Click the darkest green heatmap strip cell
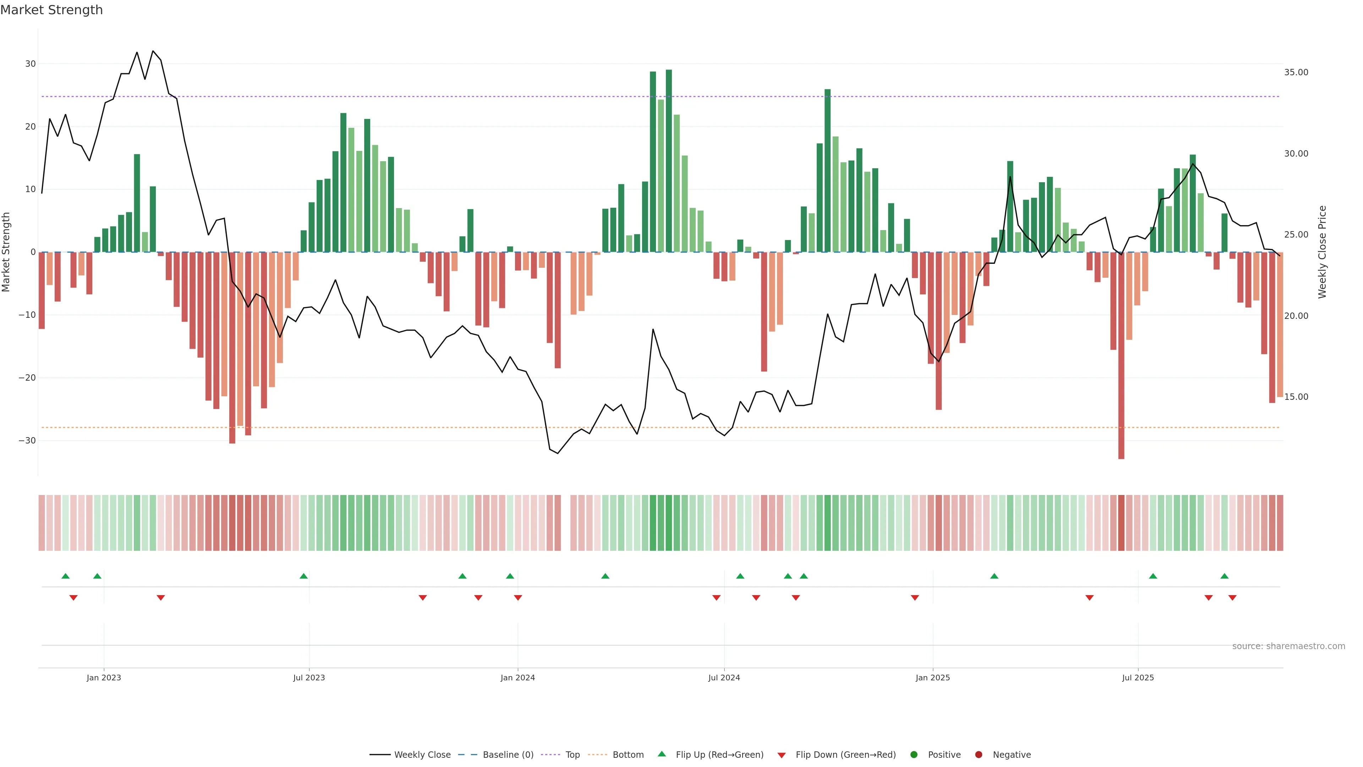 click(669, 523)
